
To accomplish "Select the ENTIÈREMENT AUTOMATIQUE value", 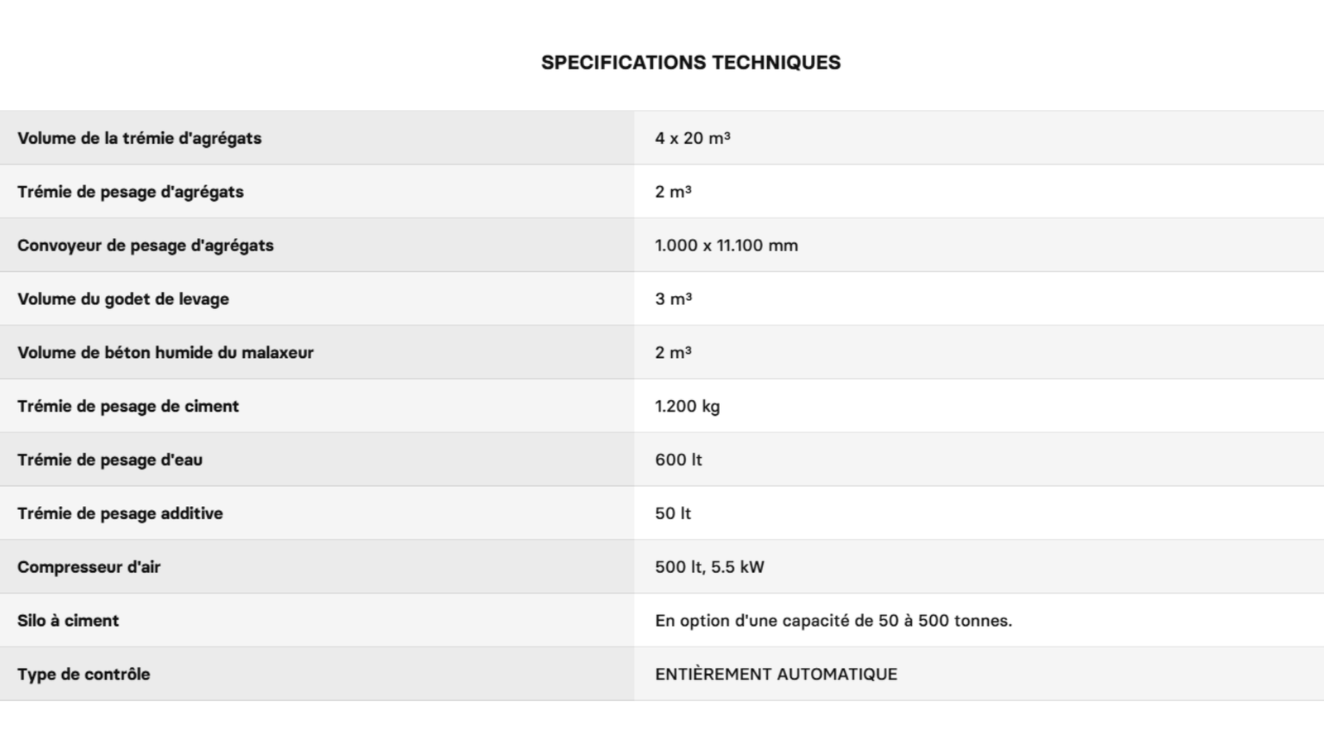I will point(775,675).
